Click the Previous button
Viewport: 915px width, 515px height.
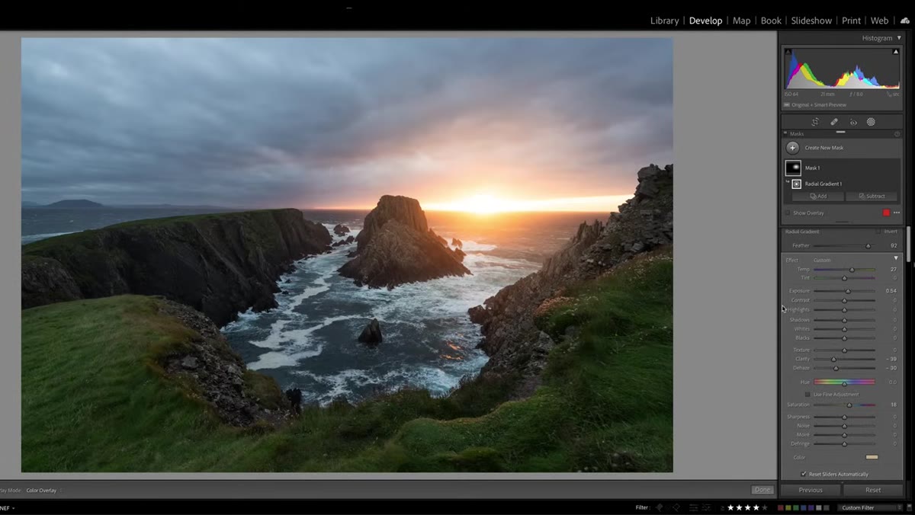pos(810,490)
